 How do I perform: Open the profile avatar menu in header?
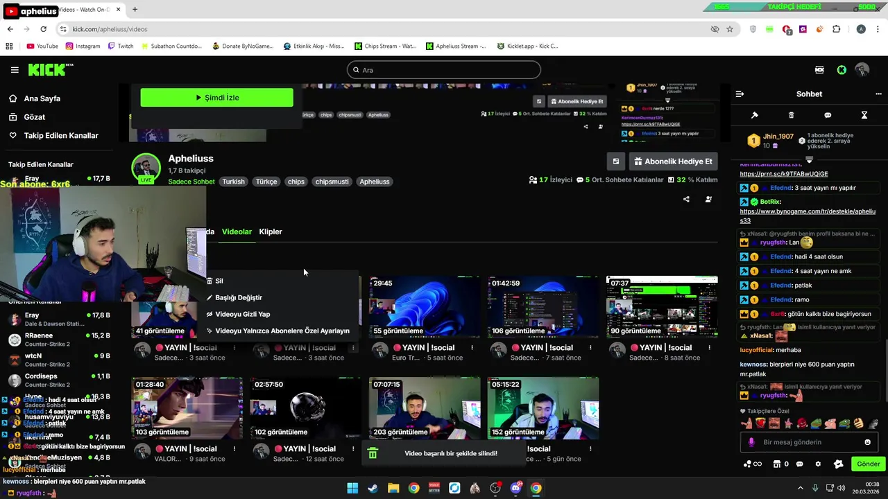[862, 70]
